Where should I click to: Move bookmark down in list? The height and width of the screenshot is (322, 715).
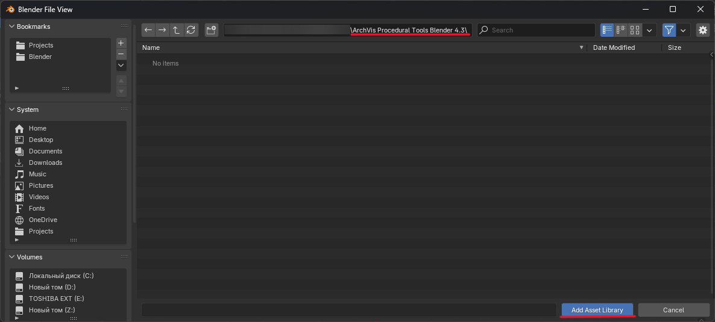(121, 91)
